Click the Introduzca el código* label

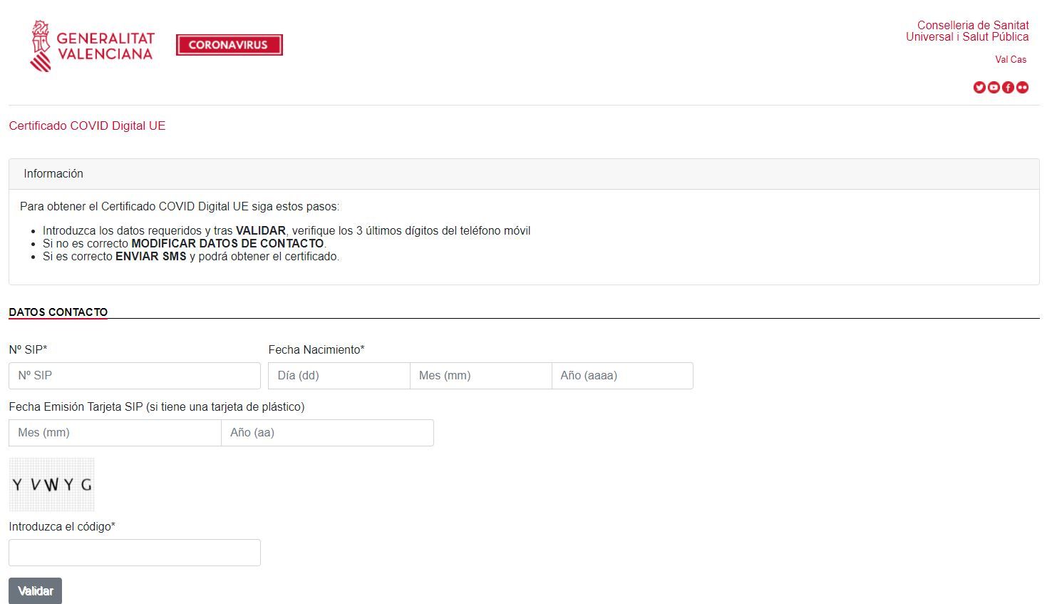[62, 526]
